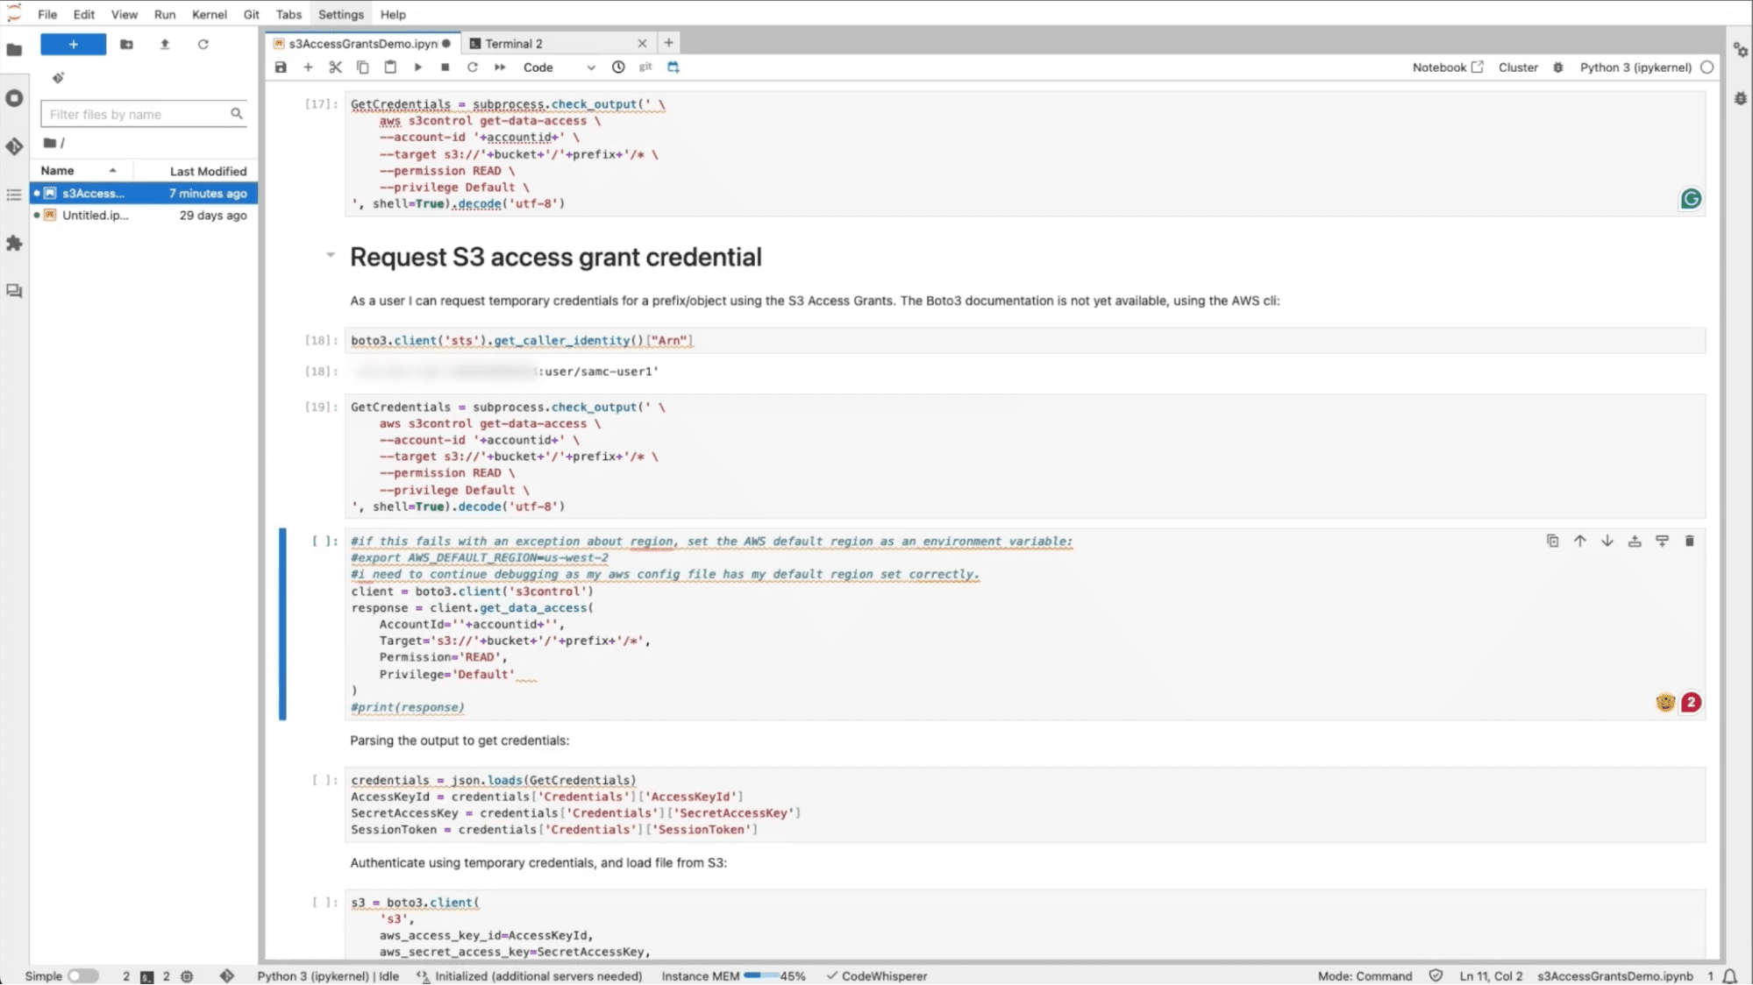Screen dimensions: 1753x985
Task: Save the notebook using the save icon
Action: [x=281, y=67]
